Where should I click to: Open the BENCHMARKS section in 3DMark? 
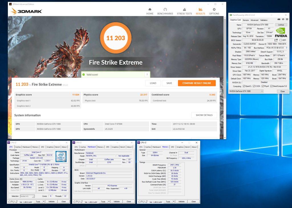click(165, 11)
